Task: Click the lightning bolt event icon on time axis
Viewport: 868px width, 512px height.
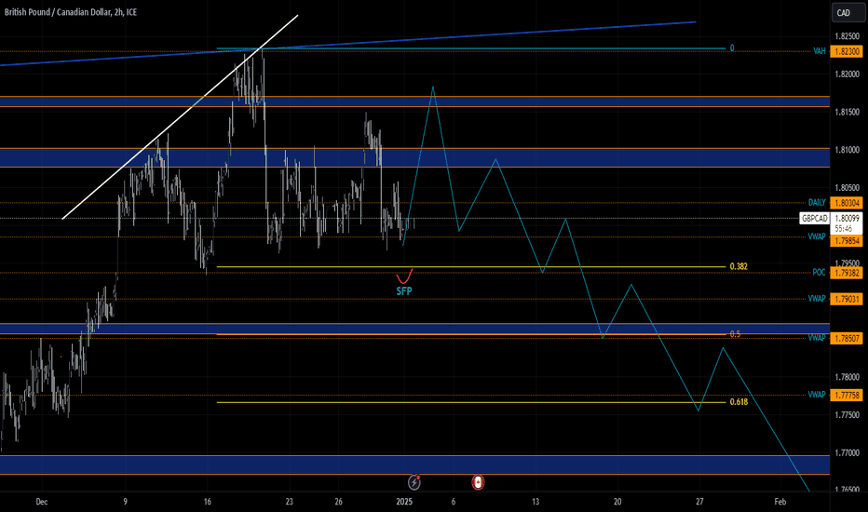Action: click(414, 482)
